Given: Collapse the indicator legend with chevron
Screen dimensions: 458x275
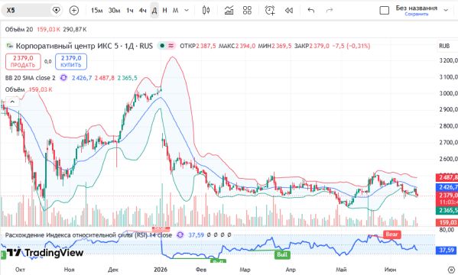Looking at the screenshot, I should pos(12,102).
